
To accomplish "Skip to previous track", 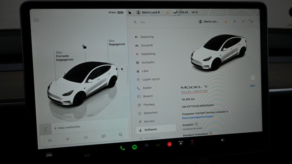I will tap(50, 140).
